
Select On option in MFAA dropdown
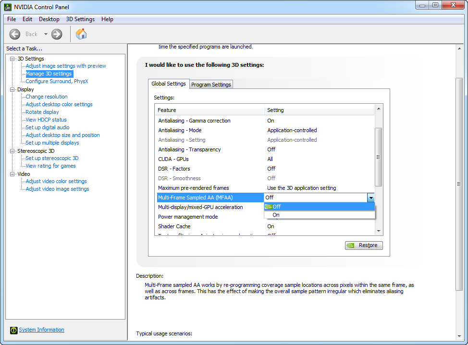(x=320, y=215)
